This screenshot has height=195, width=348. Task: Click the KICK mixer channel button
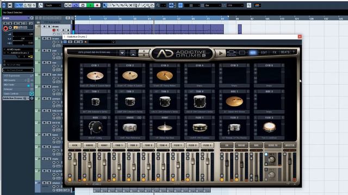[75, 145]
